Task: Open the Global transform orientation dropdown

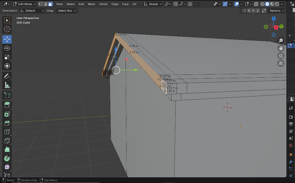Action: [152, 4]
